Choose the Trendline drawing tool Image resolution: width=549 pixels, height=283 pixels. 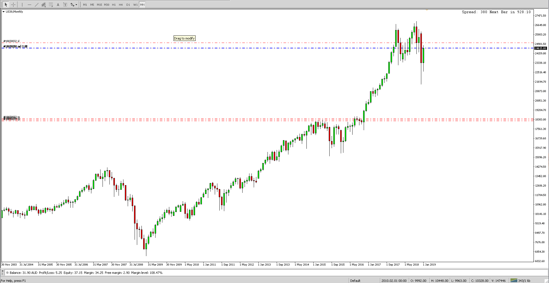[x=36, y=5]
